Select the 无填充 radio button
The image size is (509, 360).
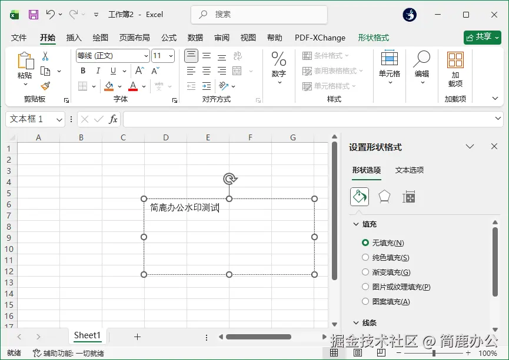pyautogui.click(x=365, y=243)
